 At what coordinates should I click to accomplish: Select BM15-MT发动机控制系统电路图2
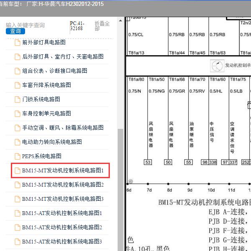tap(63, 184)
